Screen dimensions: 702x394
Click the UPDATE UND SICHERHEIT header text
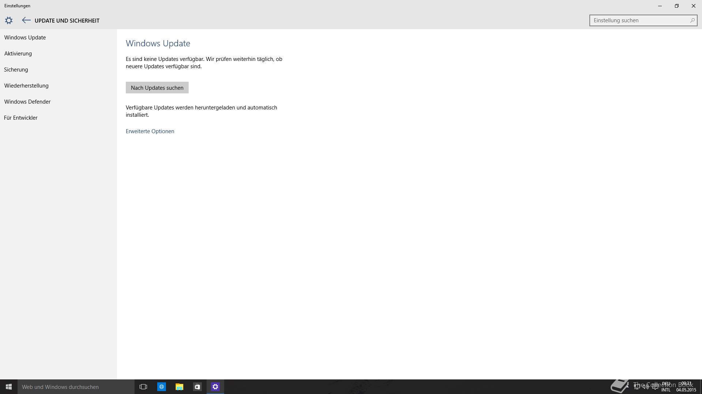[x=67, y=21]
